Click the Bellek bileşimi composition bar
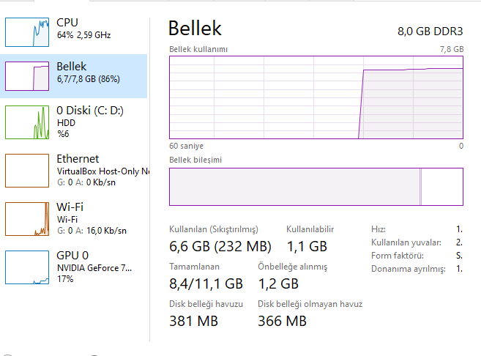This screenshot has width=481, height=356. (316, 187)
